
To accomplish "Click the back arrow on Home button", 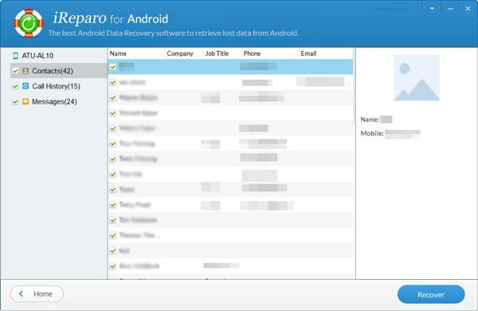I will tap(21, 294).
